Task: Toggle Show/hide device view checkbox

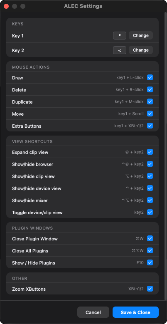Action: click(x=150, y=188)
